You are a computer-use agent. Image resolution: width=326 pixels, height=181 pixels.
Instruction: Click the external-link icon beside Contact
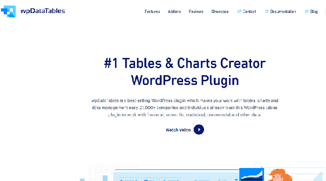coord(239,12)
